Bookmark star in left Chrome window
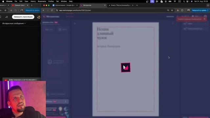This screenshot has width=210, height=118. click(5, 10)
